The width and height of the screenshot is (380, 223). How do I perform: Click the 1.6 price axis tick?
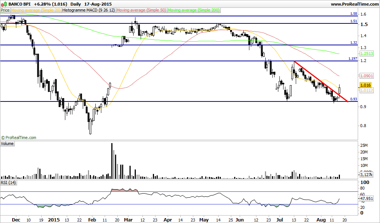coord(363,14)
